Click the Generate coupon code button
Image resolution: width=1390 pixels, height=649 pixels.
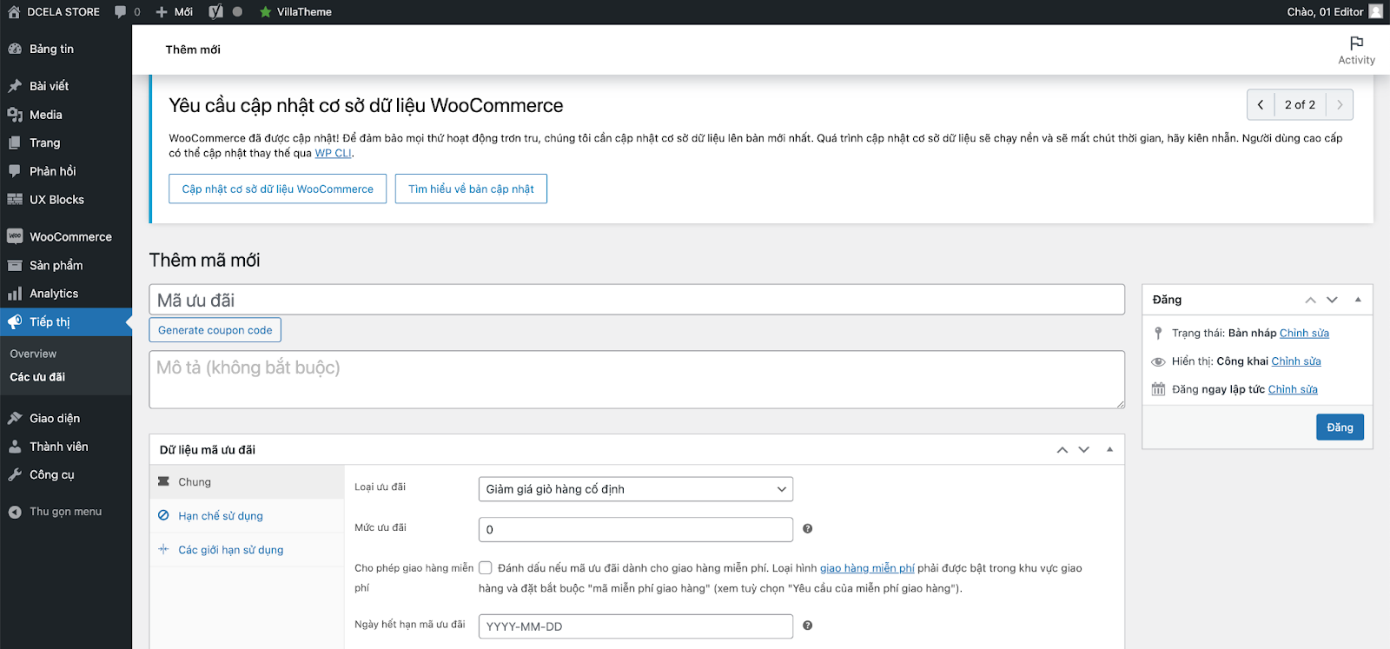(x=215, y=330)
